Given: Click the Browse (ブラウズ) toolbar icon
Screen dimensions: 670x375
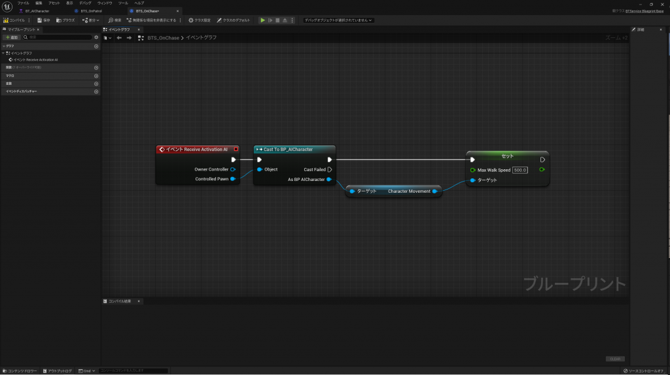Looking at the screenshot, I should [x=65, y=20].
